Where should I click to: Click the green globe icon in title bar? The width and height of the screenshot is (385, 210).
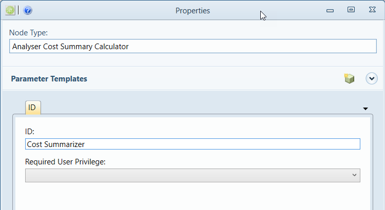[10, 11]
